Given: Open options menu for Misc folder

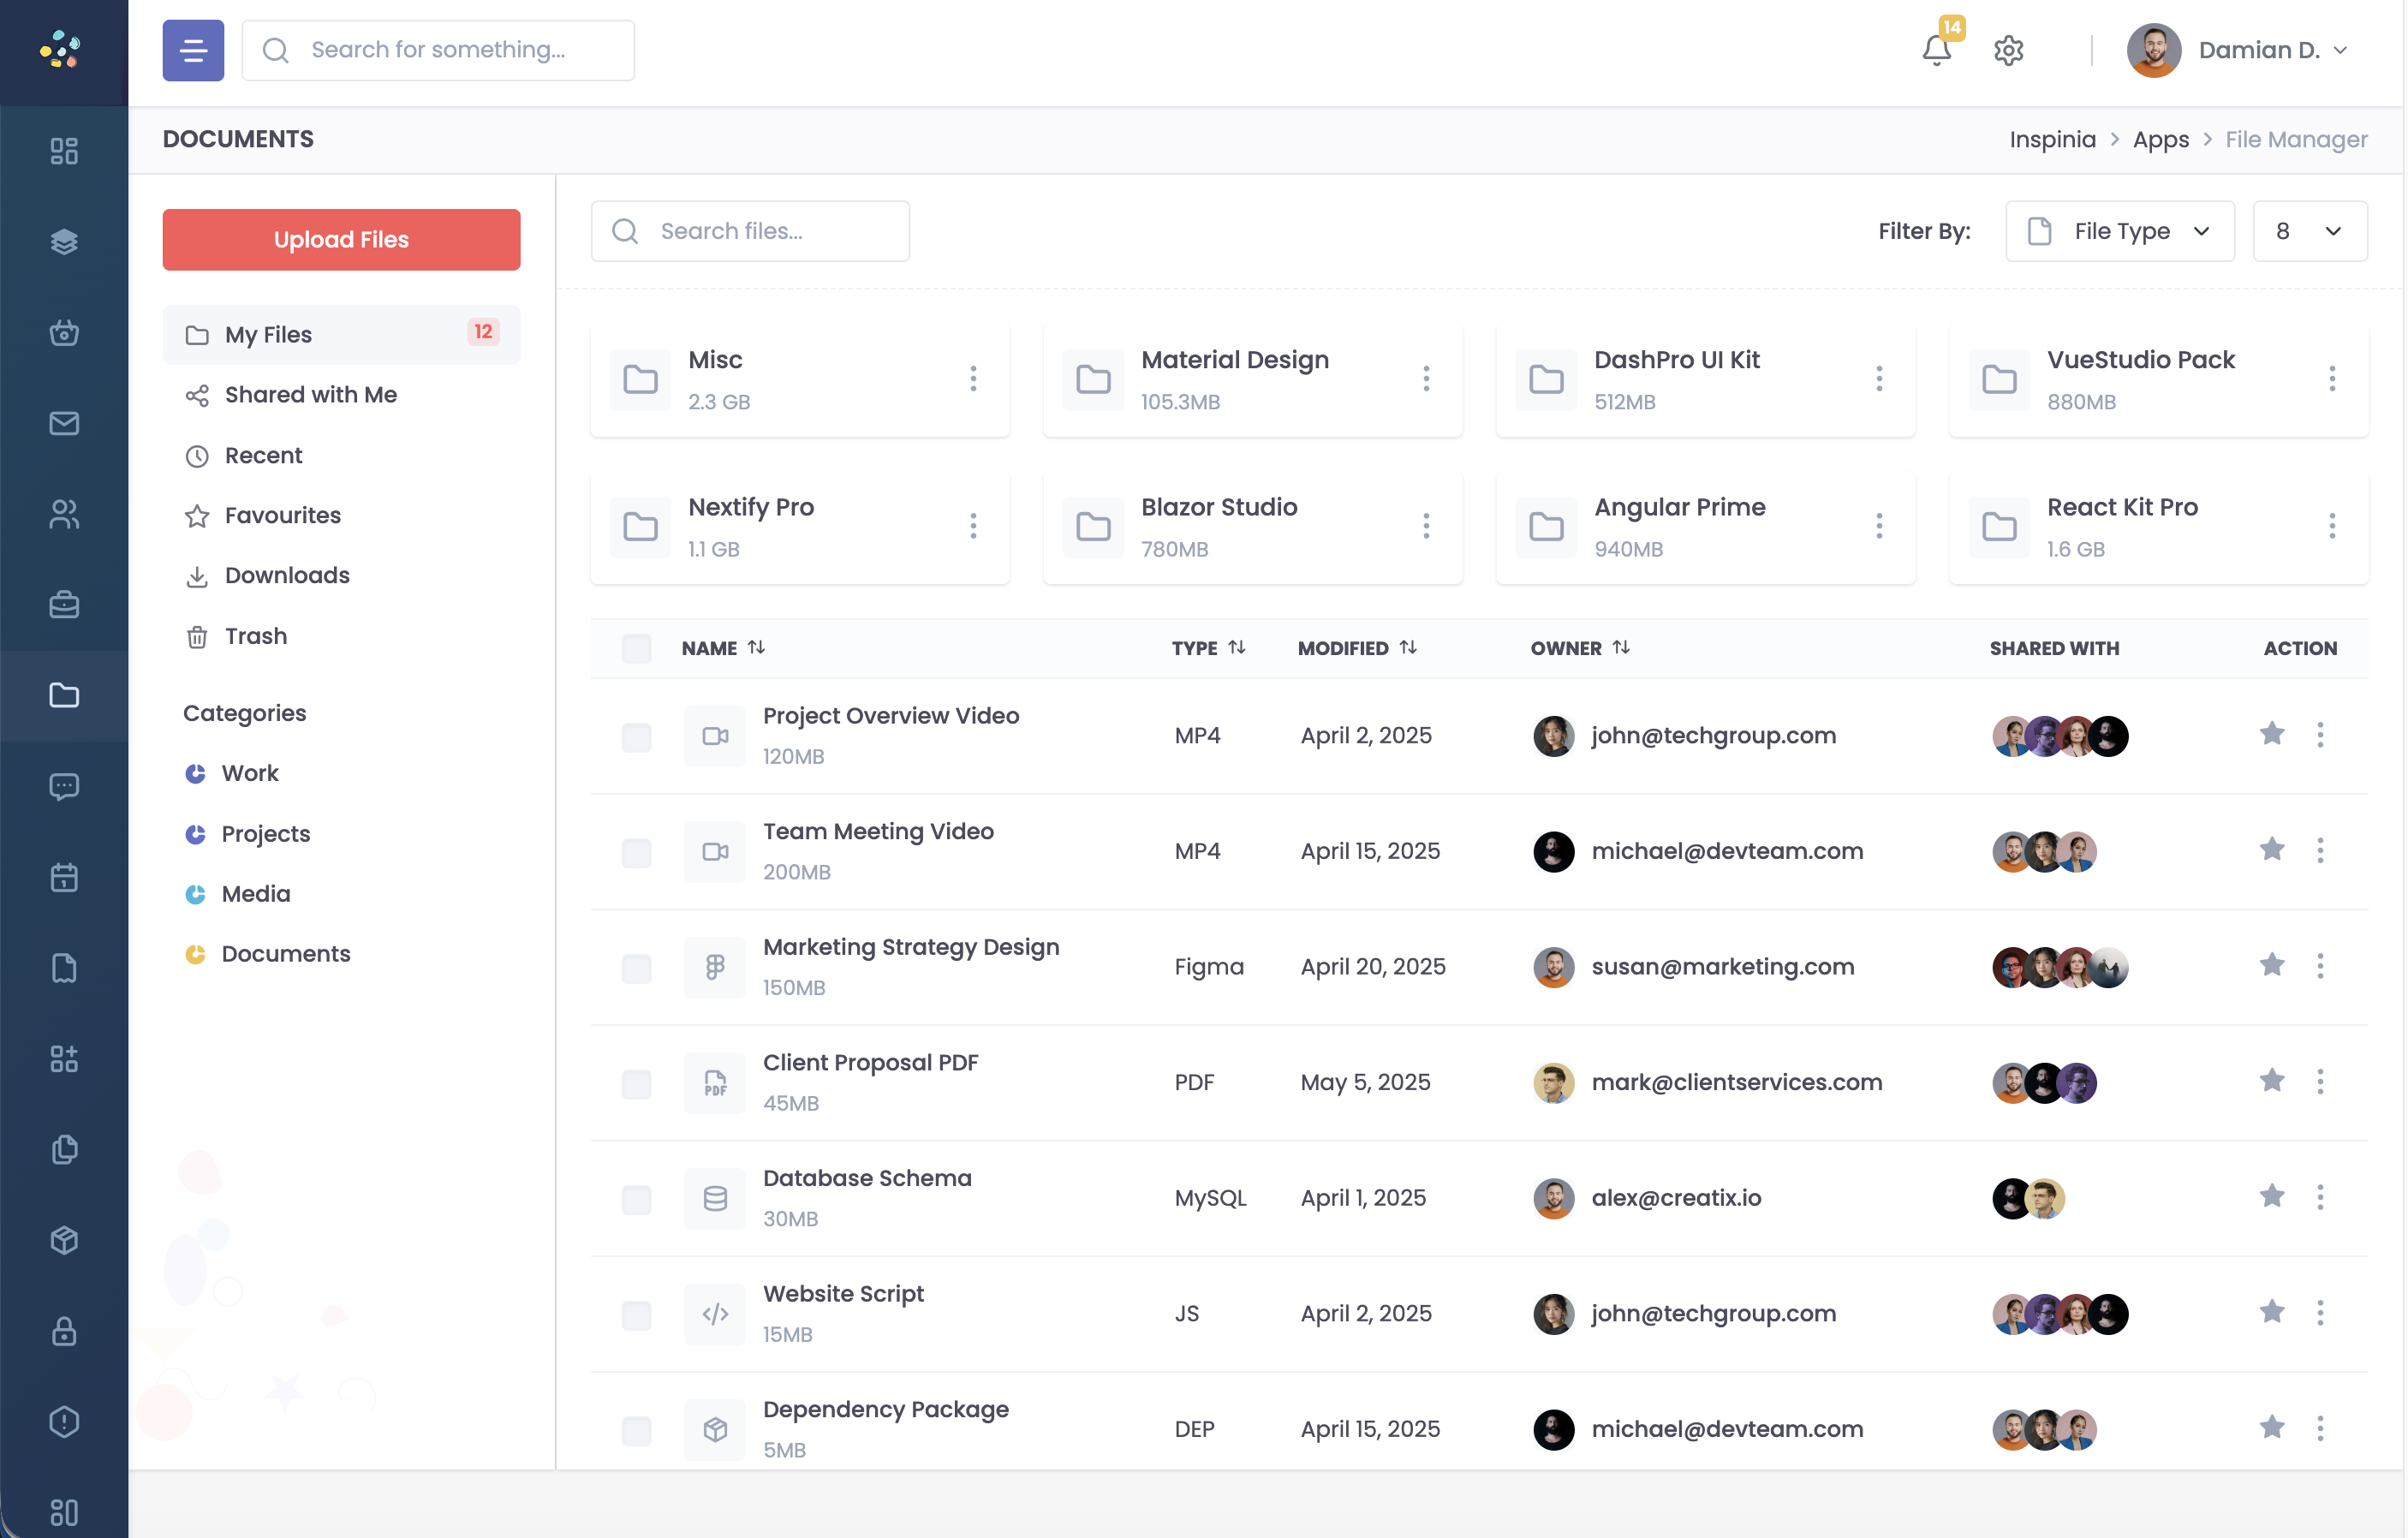Looking at the screenshot, I should pyautogui.click(x=973, y=378).
